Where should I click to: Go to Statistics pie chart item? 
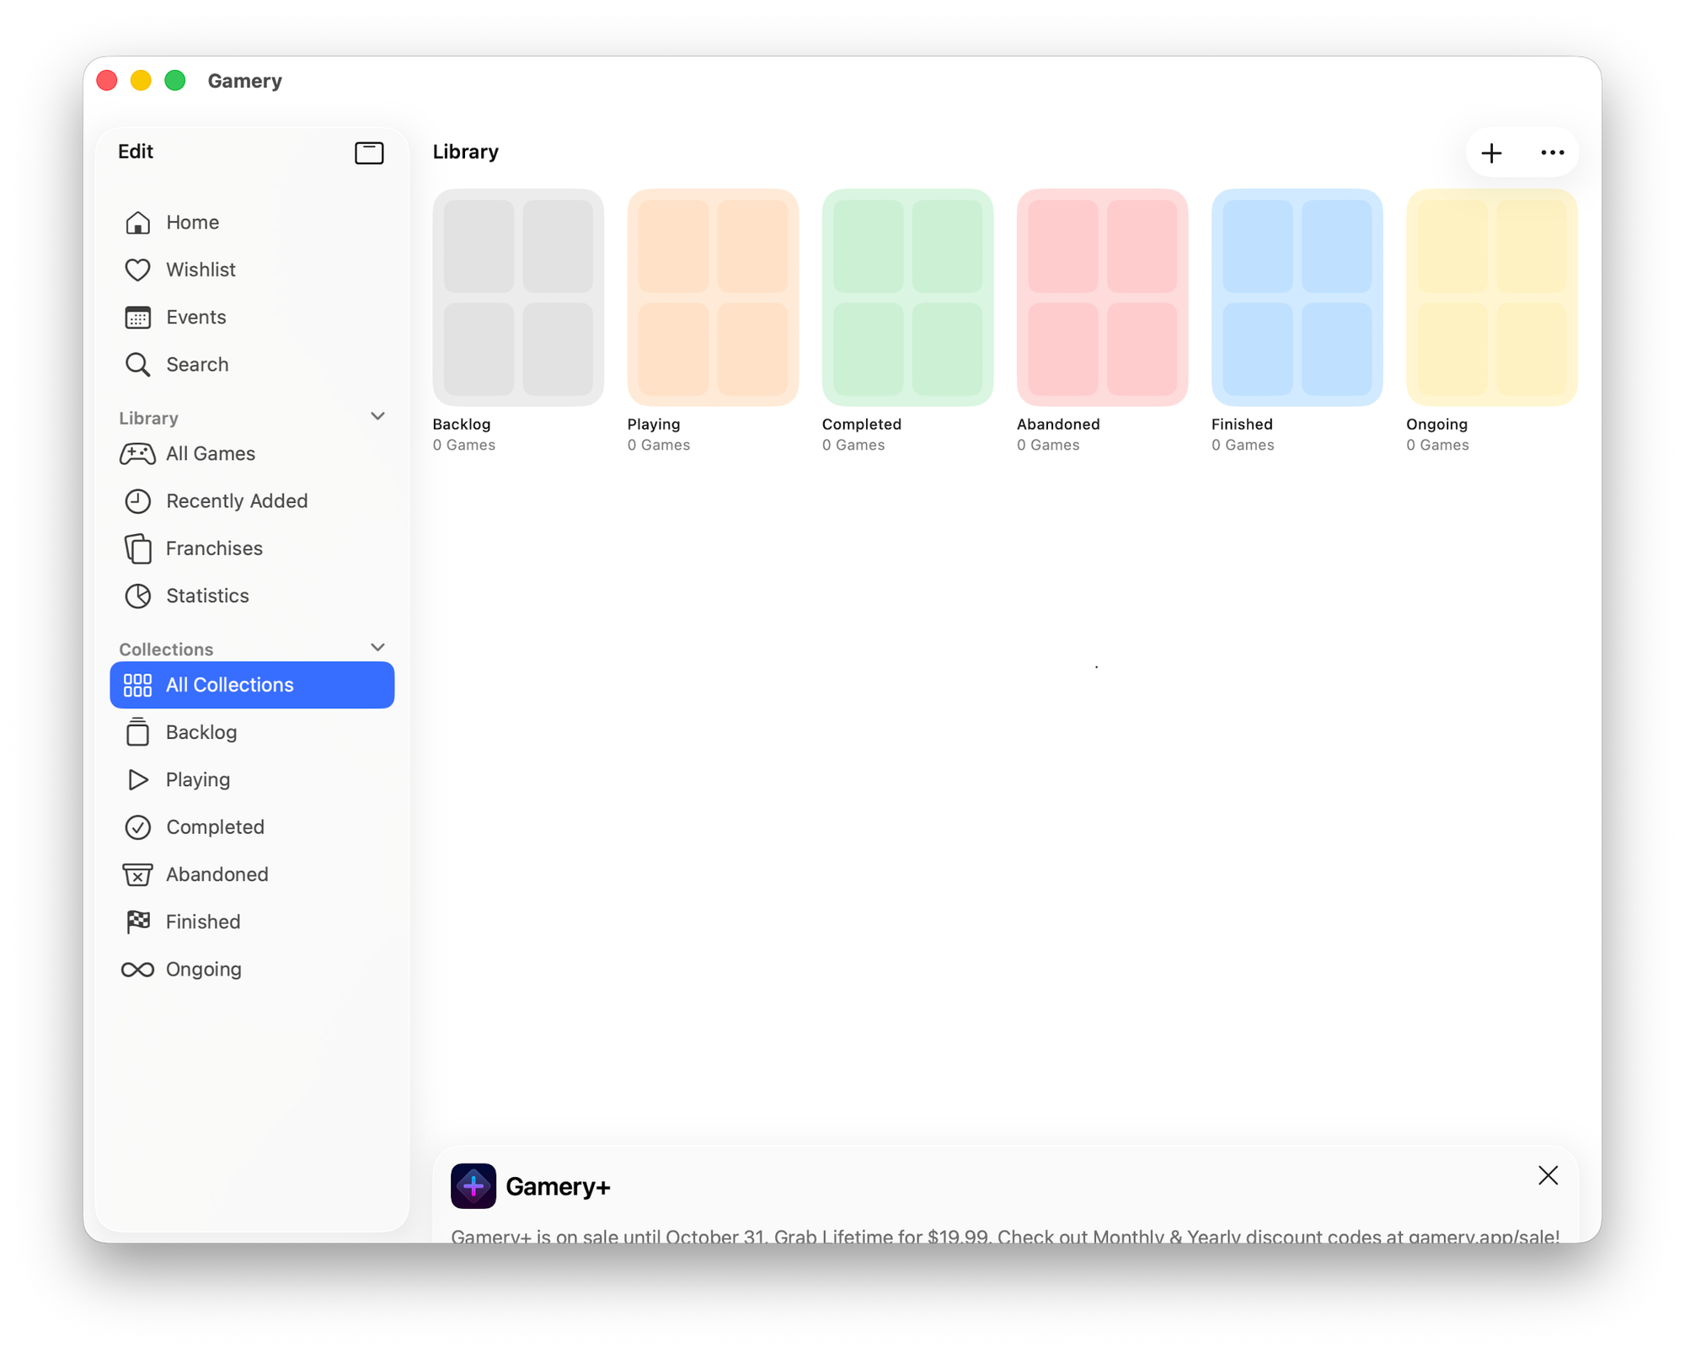click(x=206, y=596)
